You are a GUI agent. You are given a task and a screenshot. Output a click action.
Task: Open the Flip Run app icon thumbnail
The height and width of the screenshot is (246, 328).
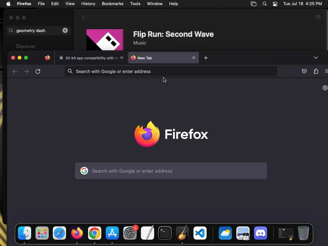coord(105,40)
